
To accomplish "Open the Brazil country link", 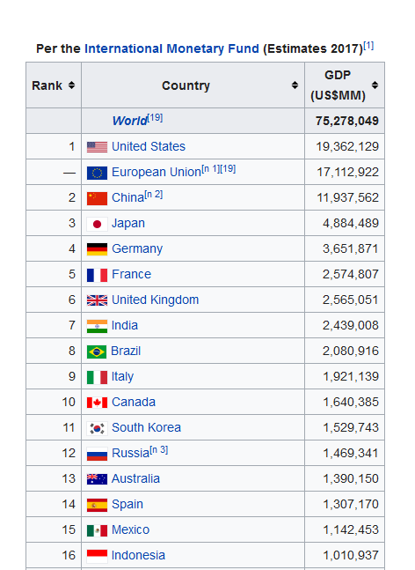I will (x=126, y=351).
